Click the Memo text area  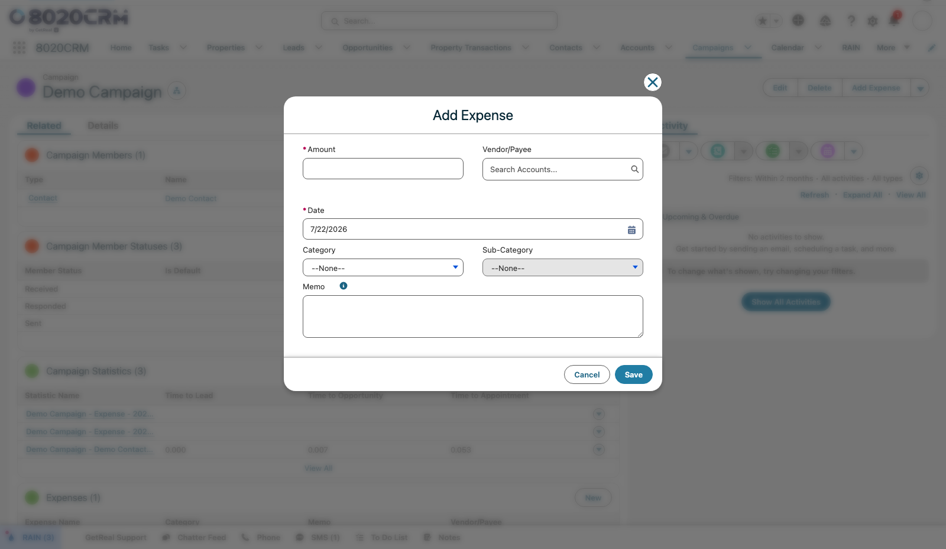coord(472,317)
